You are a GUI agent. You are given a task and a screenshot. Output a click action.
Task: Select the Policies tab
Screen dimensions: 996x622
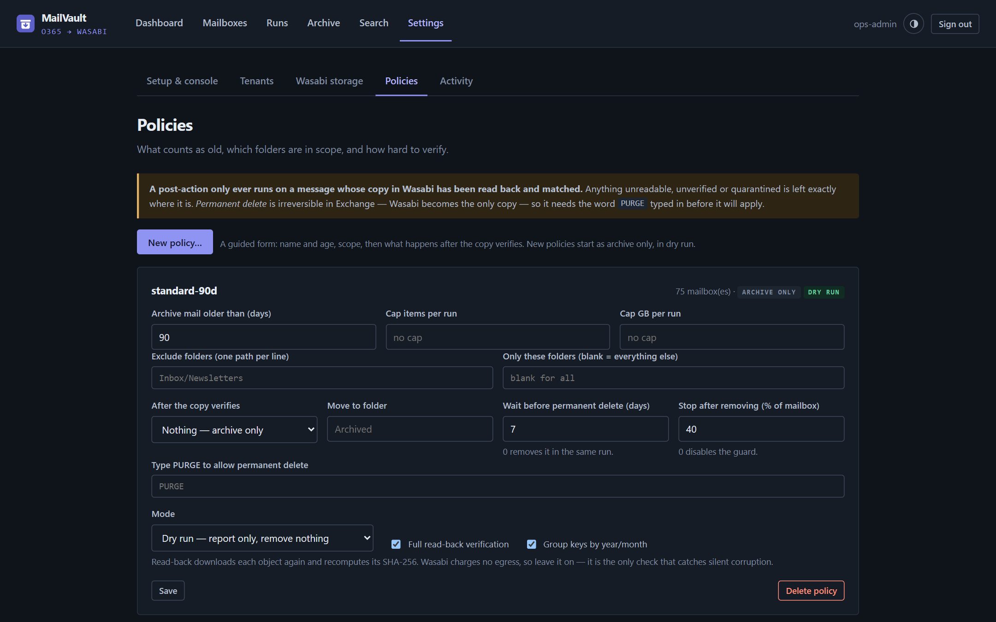[401, 81]
